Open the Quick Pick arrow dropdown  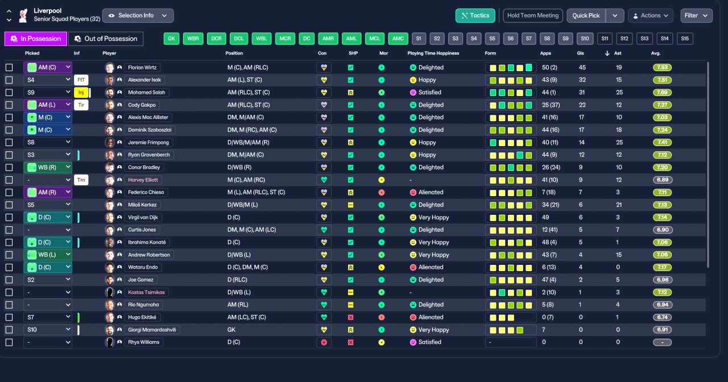[x=615, y=15]
